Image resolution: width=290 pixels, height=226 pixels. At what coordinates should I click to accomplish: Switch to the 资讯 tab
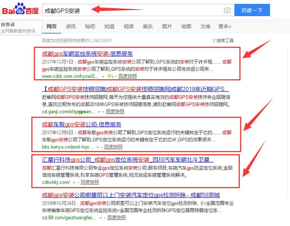coord(71,27)
